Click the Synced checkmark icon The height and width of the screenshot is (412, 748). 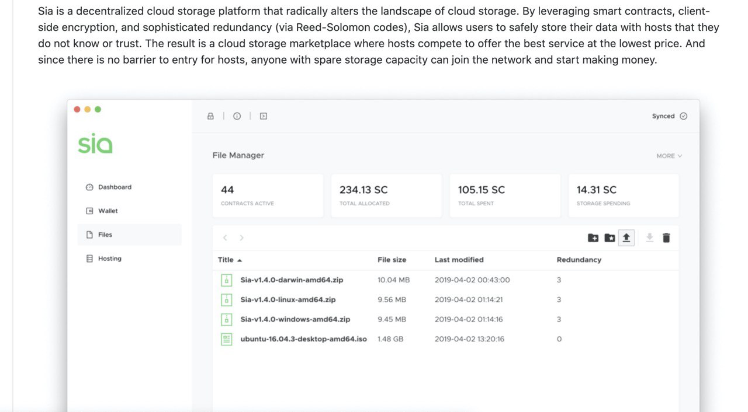click(x=684, y=116)
